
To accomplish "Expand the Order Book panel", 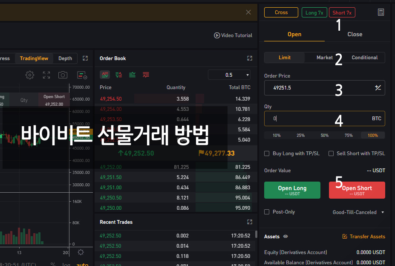I will click(249, 58).
